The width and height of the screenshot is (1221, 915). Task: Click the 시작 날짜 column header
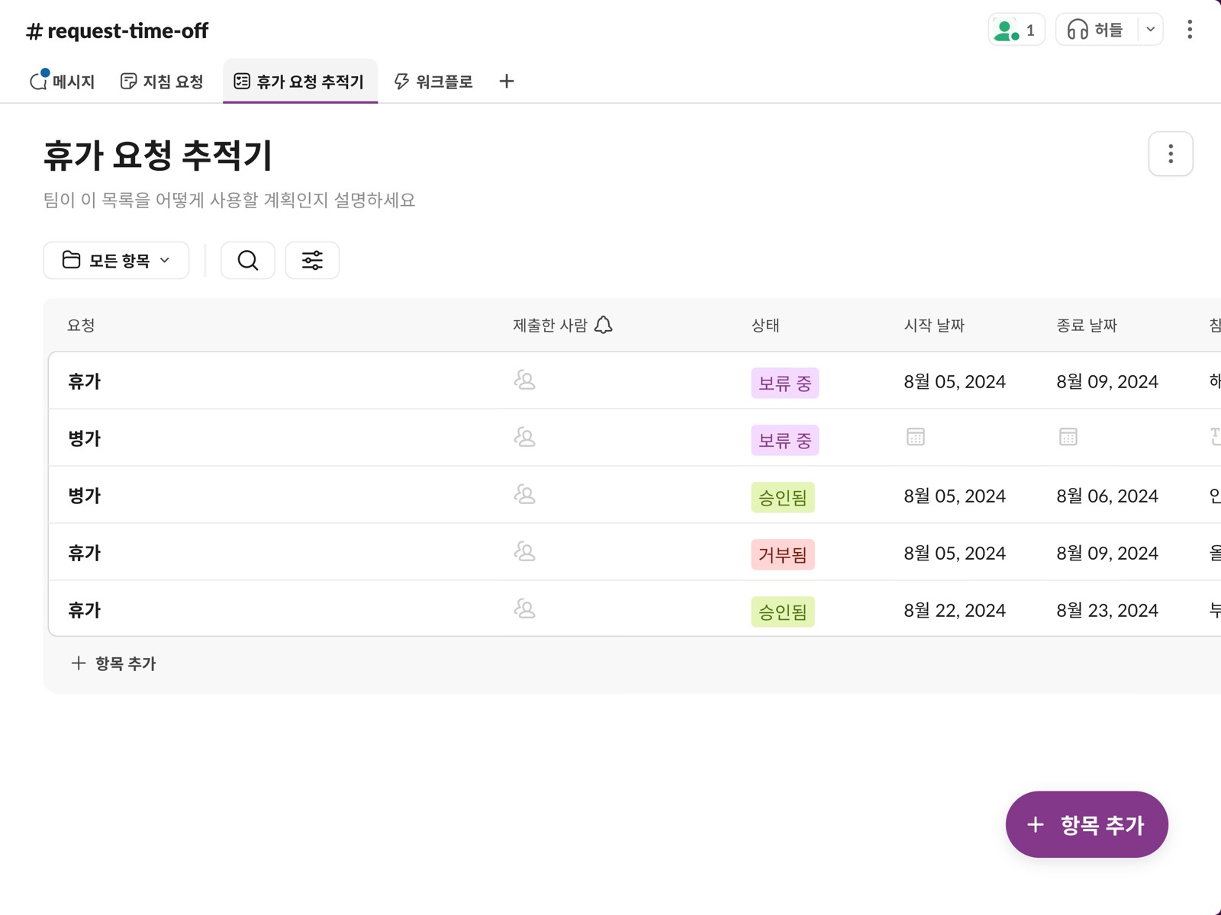[934, 325]
